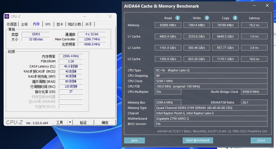Screen dimensions: 276x149
Task: Click the 工具 button in CPU-Z
Action: pos(60,122)
